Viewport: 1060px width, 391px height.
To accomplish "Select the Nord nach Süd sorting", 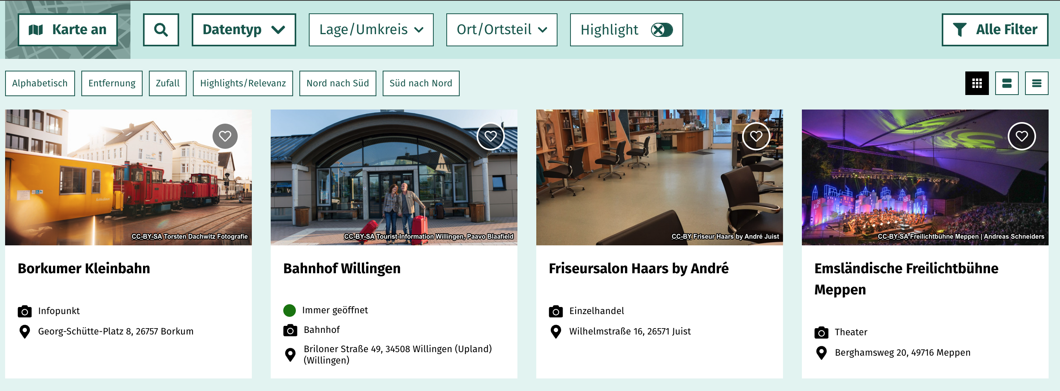I will point(337,84).
